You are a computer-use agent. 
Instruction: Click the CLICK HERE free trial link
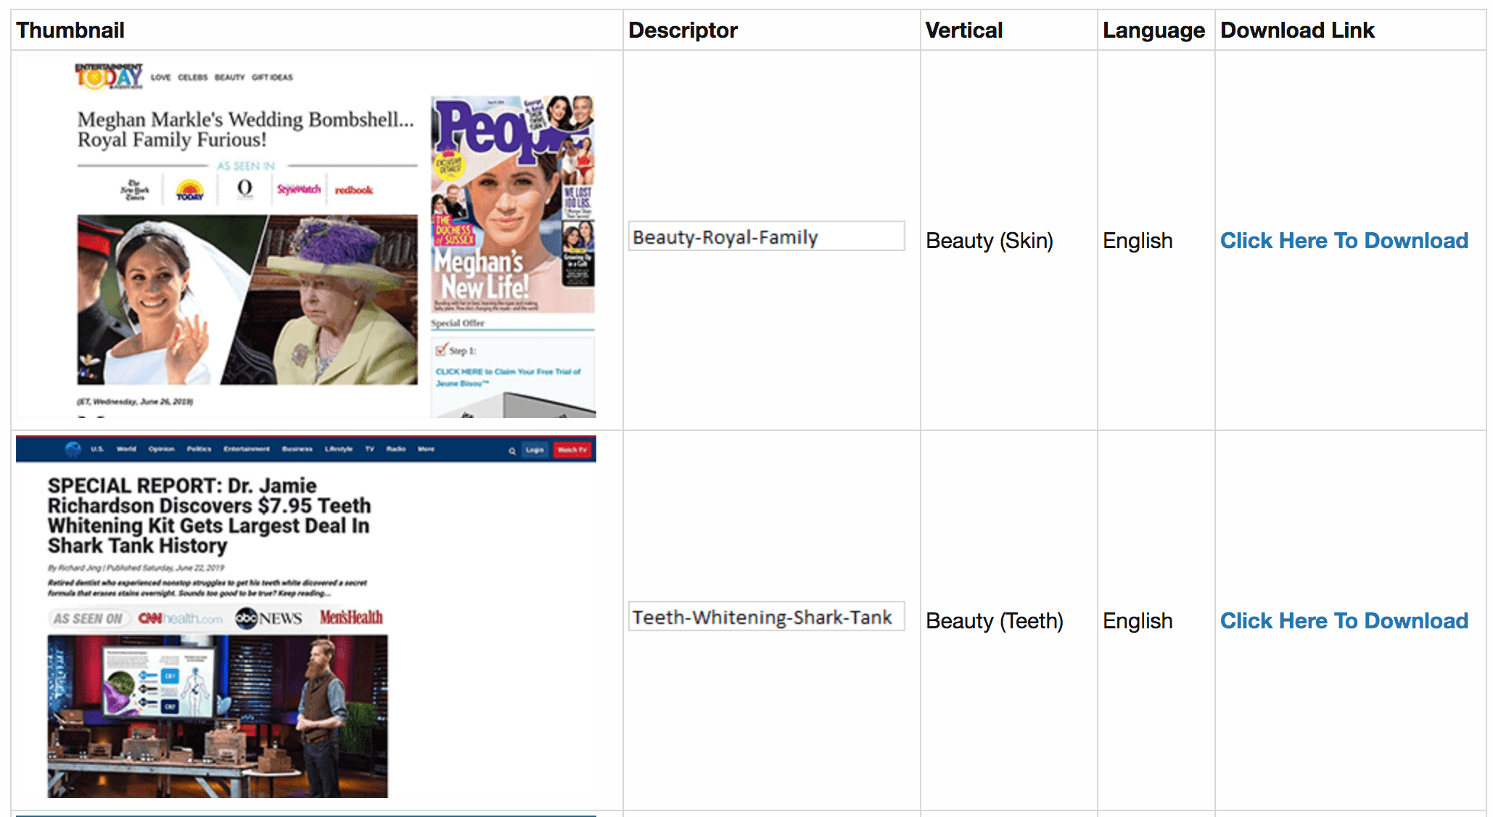(x=508, y=377)
